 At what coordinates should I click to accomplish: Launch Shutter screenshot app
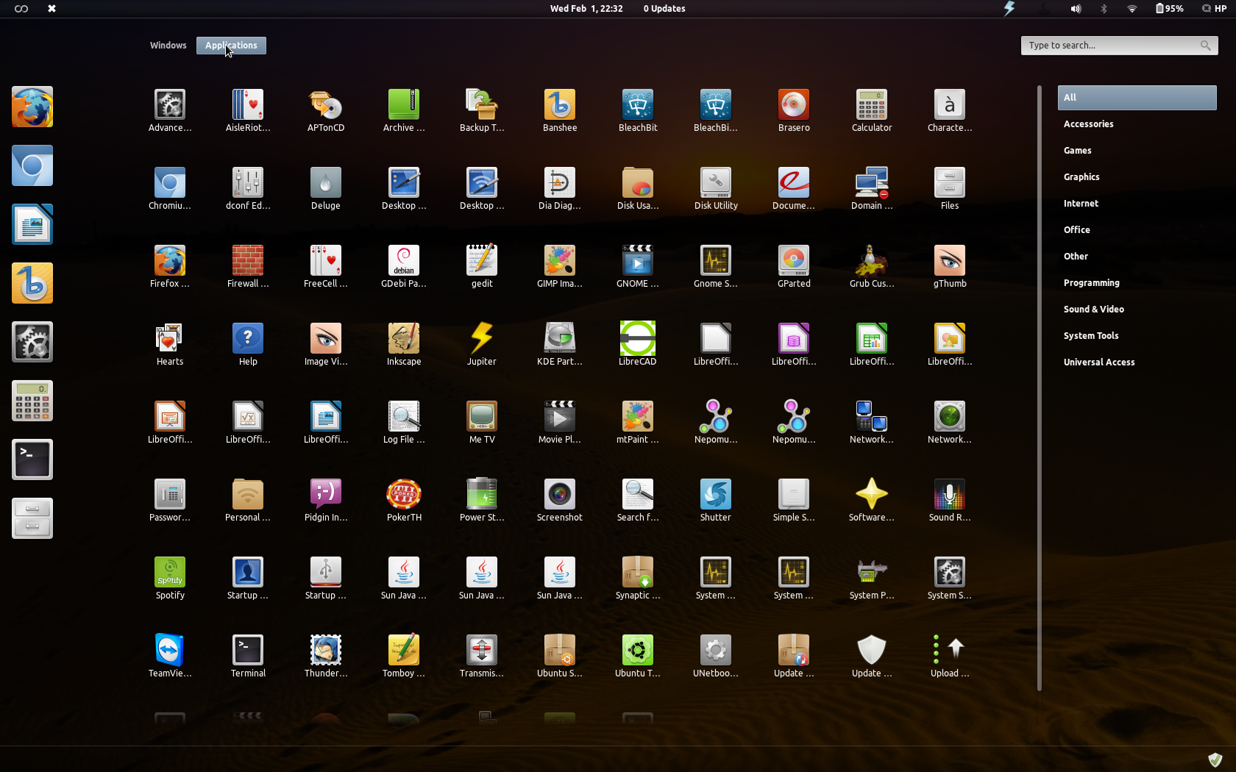716,501
